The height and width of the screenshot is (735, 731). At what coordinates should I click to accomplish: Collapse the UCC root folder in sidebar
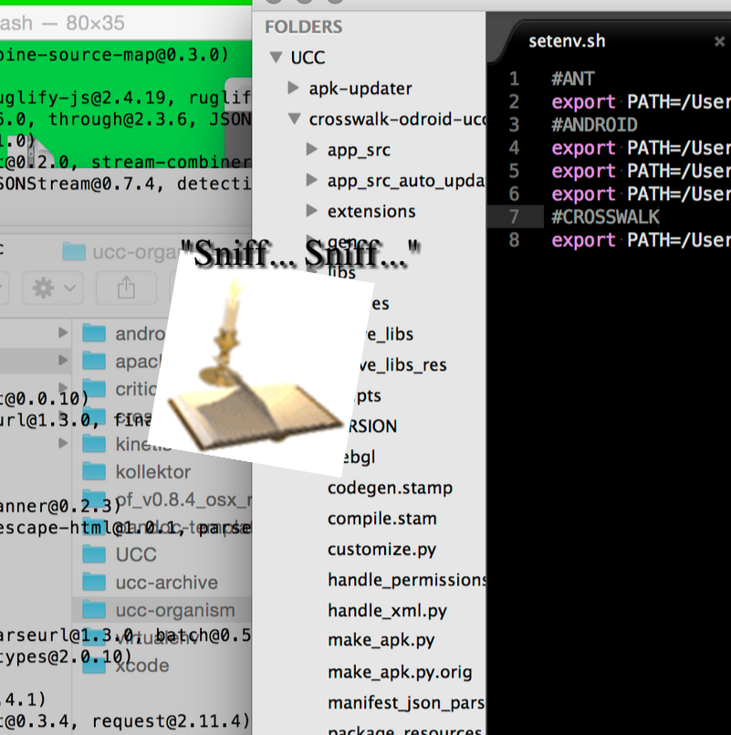tap(275, 58)
